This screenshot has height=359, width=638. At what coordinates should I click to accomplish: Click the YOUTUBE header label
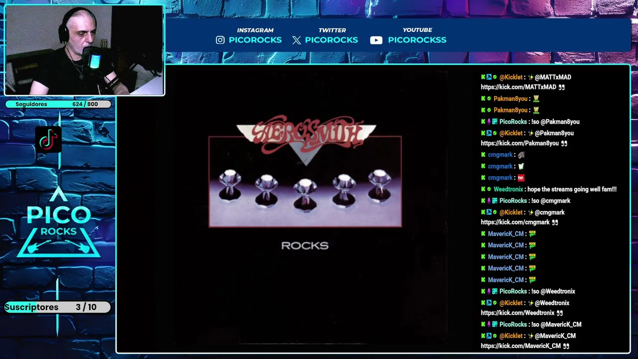click(417, 30)
